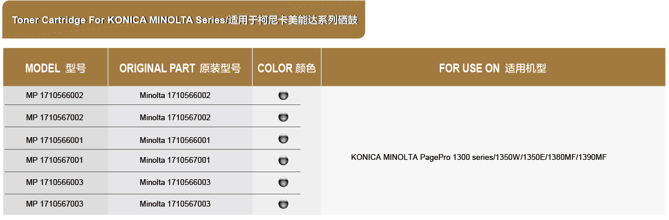Select model cell MP 1710567002

54,117
